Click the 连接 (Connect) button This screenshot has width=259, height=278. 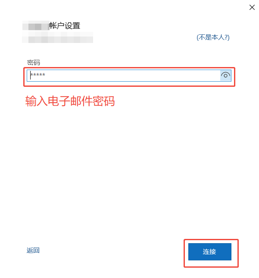(210, 252)
